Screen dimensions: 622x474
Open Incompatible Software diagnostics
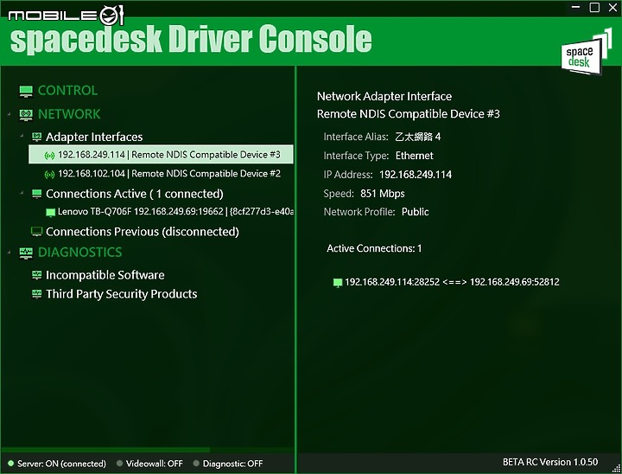(x=105, y=275)
